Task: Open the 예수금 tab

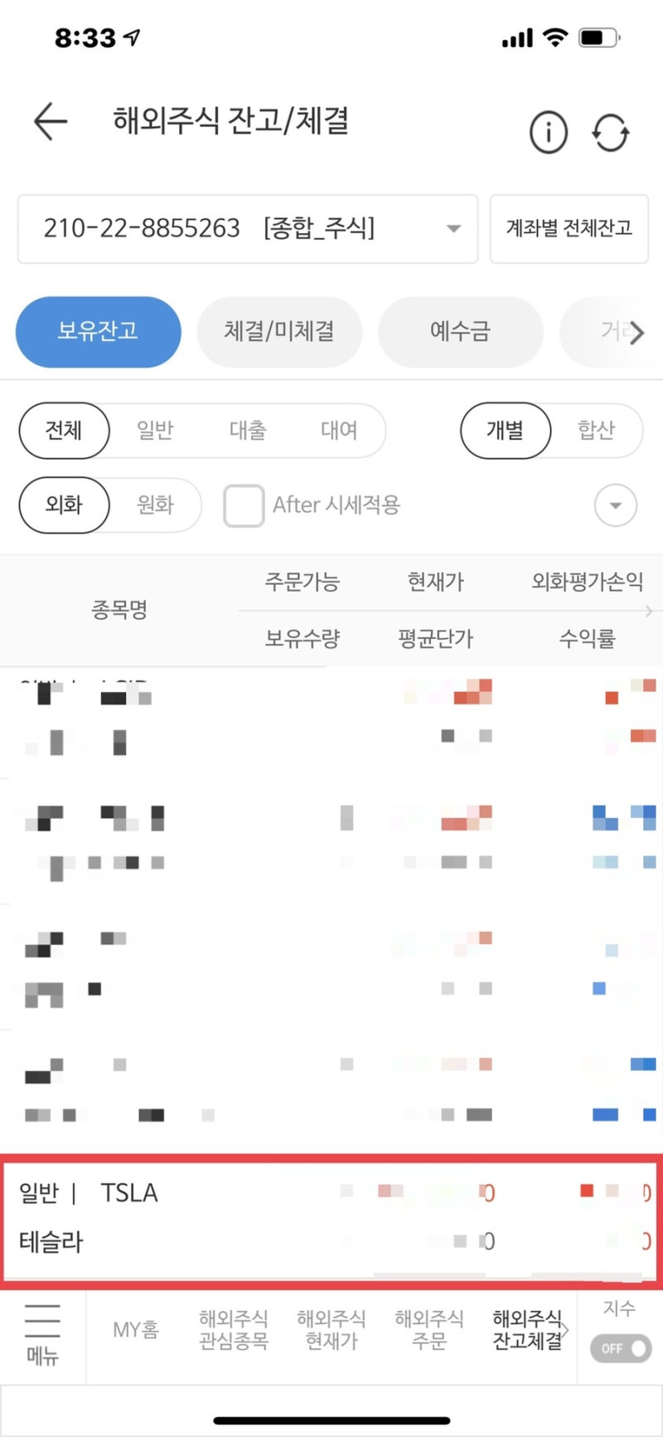Action: point(461,332)
